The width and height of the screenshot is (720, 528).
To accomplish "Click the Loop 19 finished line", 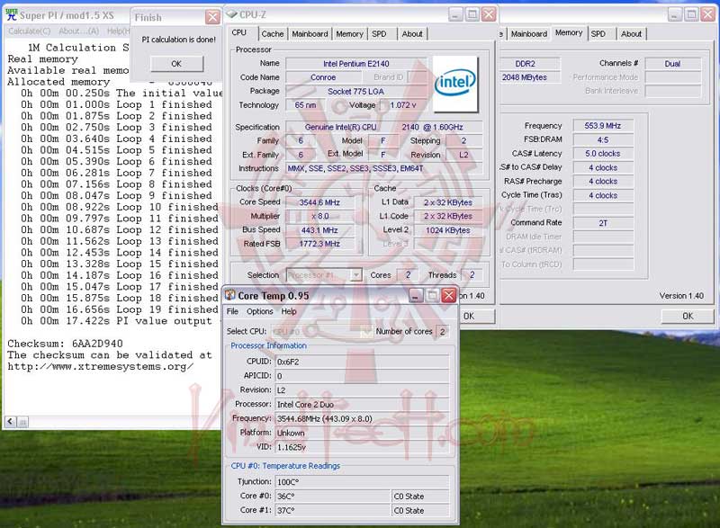I will (x=120, y=309).
